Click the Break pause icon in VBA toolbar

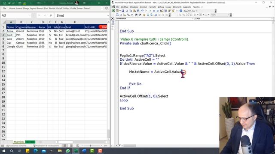click(x=154, y=11)
